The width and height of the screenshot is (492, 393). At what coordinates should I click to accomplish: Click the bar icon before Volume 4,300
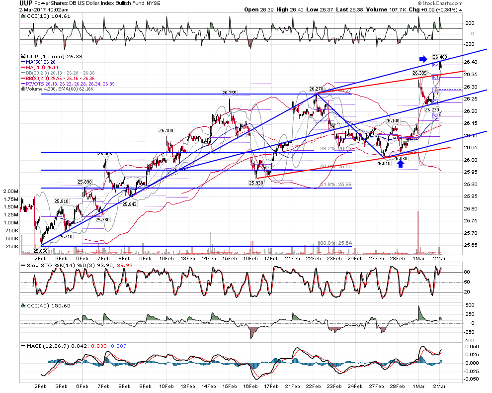point(23,89)
